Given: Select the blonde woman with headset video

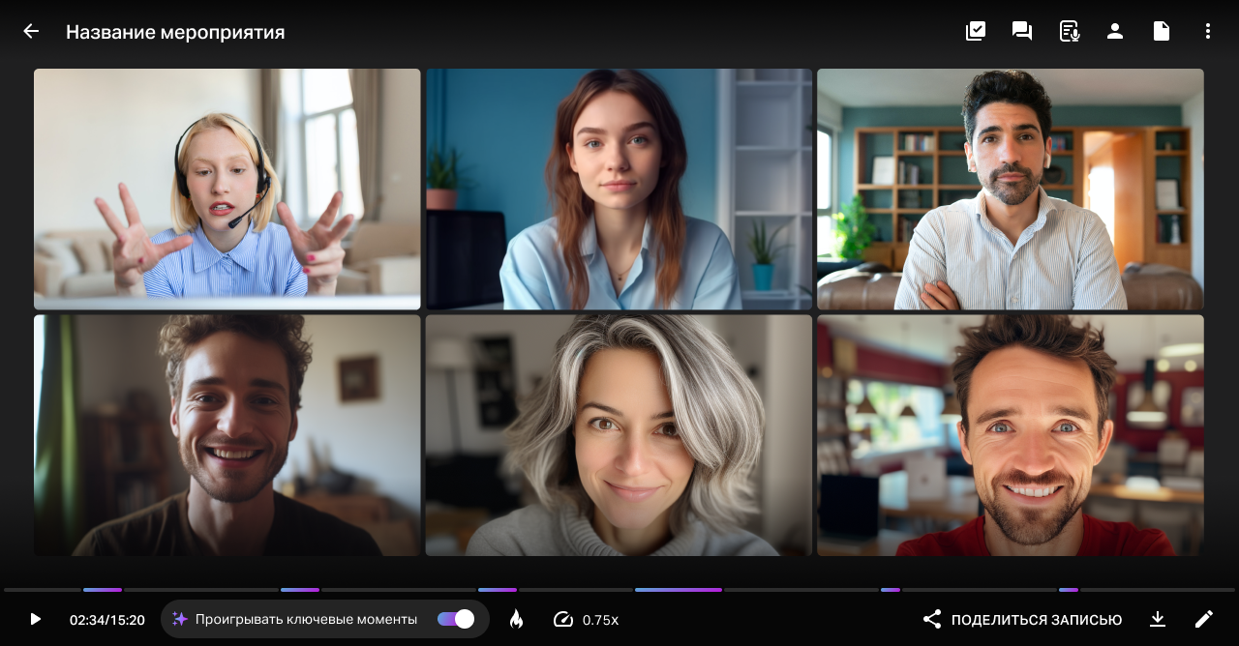Looking at the screenshot, I should click(227, 189).
